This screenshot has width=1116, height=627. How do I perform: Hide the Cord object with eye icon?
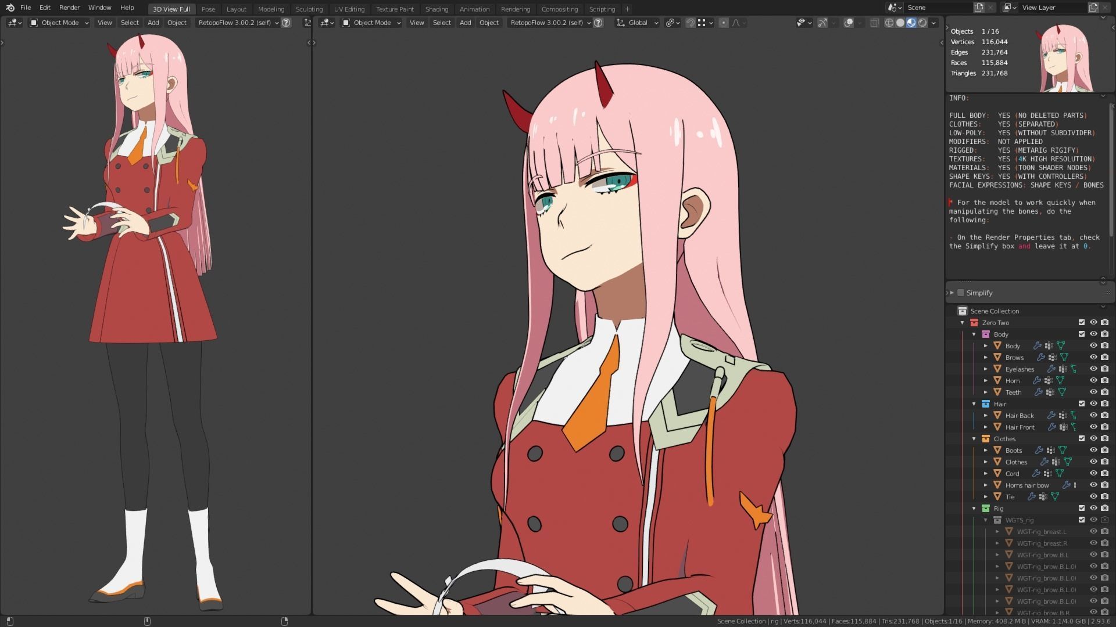(1093, 473)
